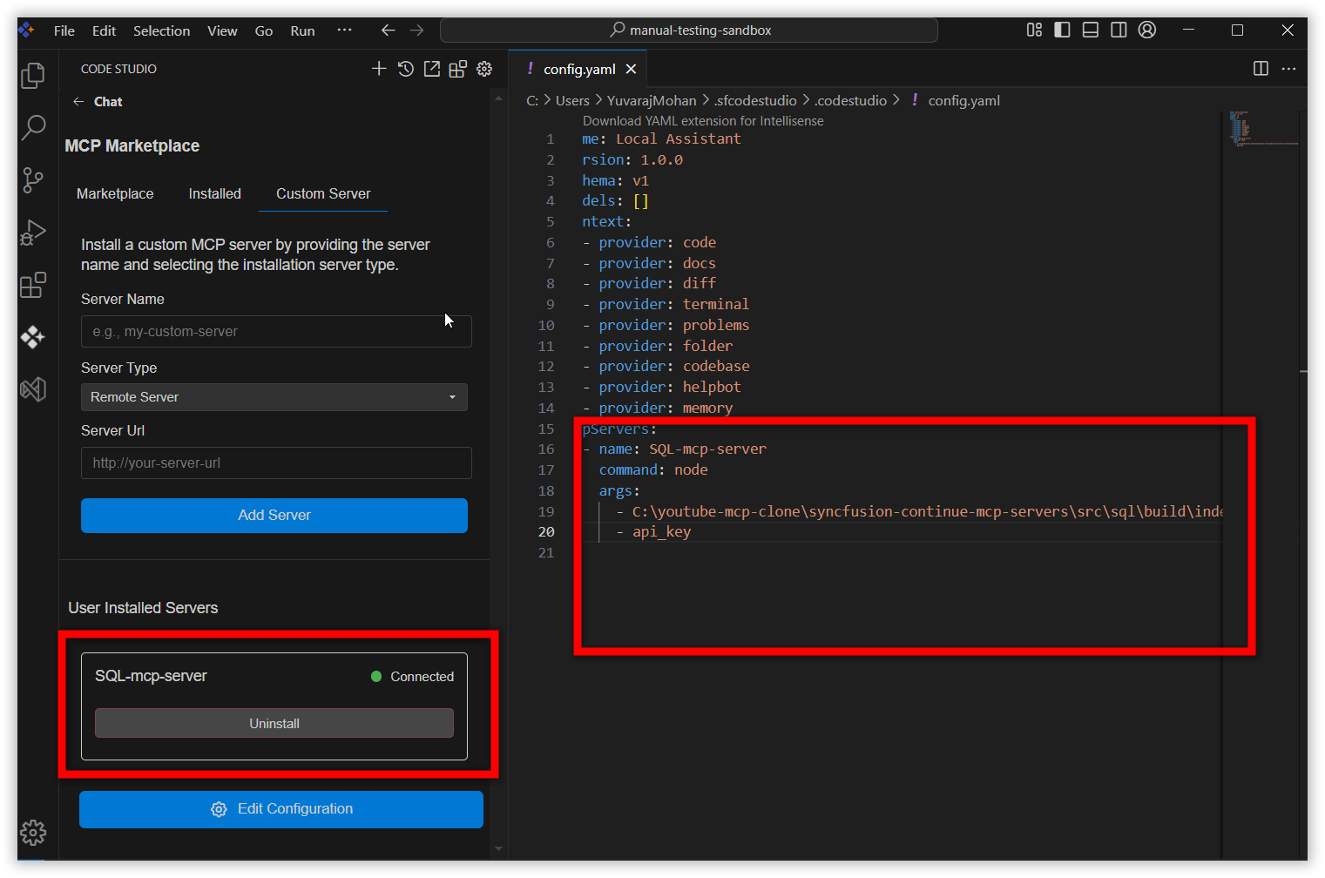Viewport: 1325px width, 878px height.
Task: Click the manual-testing-sandbox command center search
Action: pos(689,30)
